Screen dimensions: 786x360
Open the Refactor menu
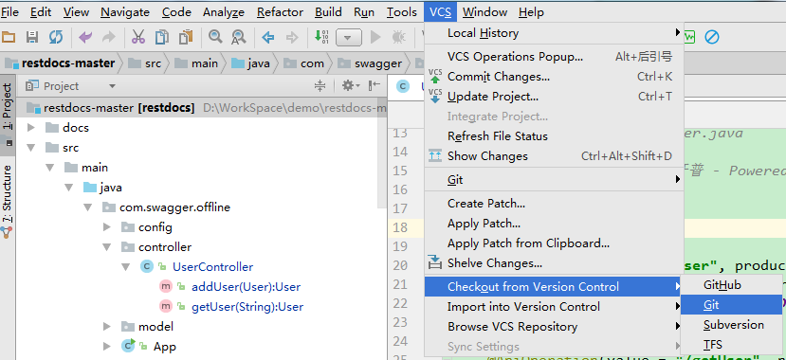(280, 12)
